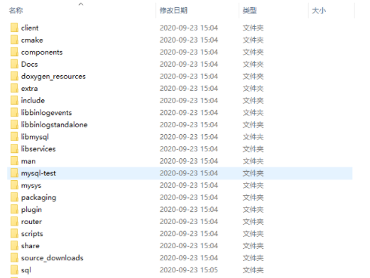Image resolution: width=370 pixels, height=278 pixels.
Task: Sort by the 修改日期 column header
Action: coord(173,11)
